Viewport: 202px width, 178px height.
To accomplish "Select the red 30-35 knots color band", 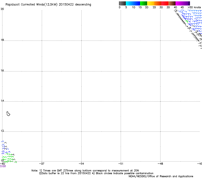I will coord(165,3).
